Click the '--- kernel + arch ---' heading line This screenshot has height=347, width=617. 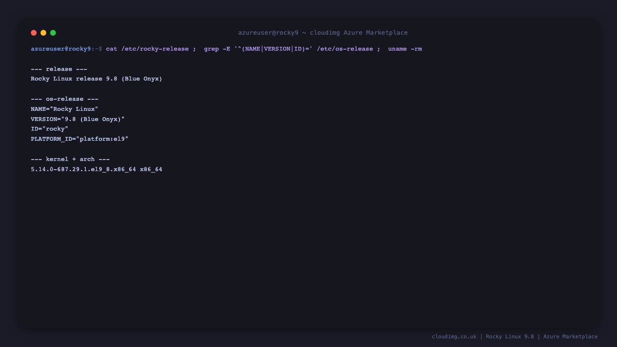tap(70, 159)
